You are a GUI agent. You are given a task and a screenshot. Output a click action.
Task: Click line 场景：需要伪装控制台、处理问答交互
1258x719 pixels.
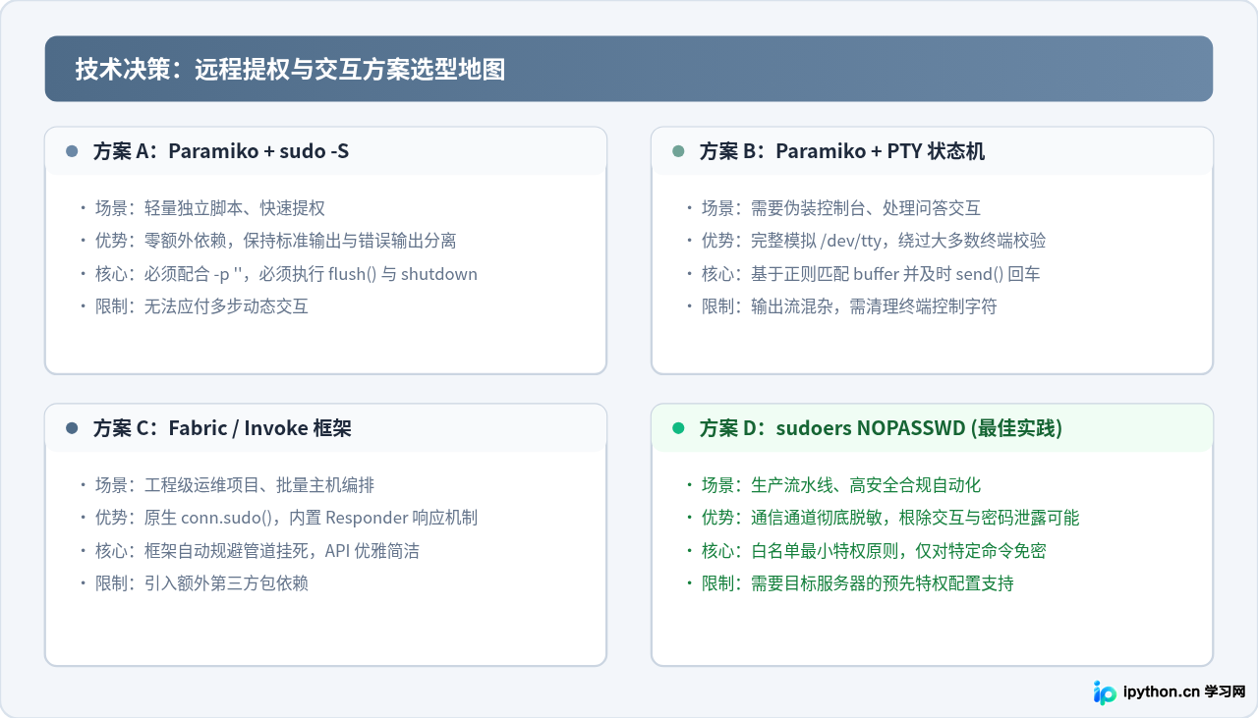[840, 208]
